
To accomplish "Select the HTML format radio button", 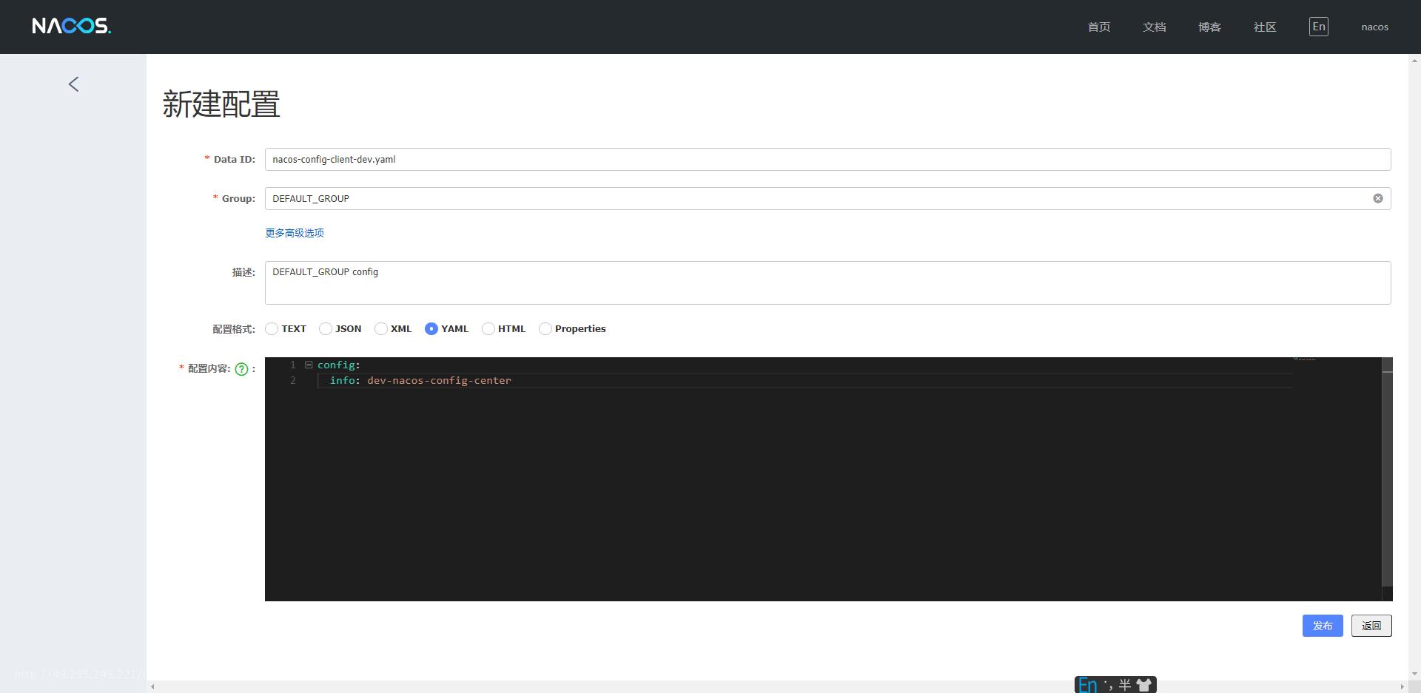I will 488,328.
